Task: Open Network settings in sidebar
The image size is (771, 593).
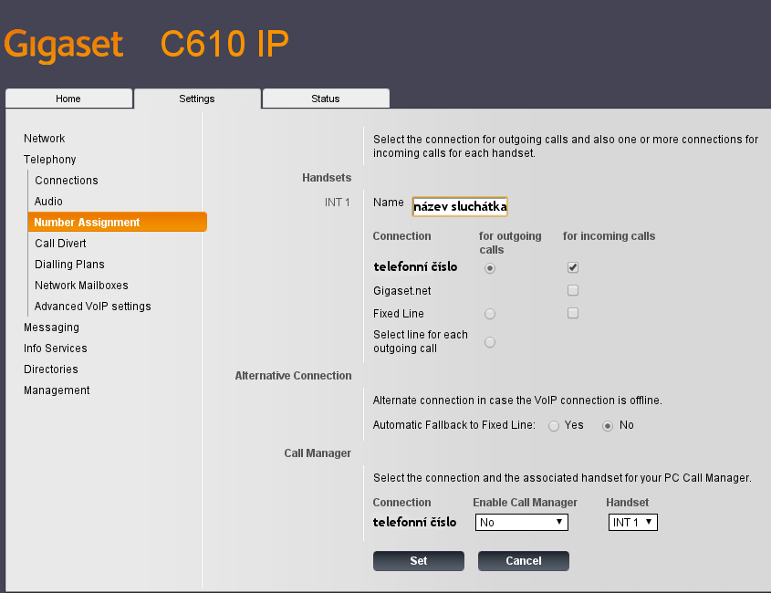Action: pyautogui.click(x=45, y=139)
